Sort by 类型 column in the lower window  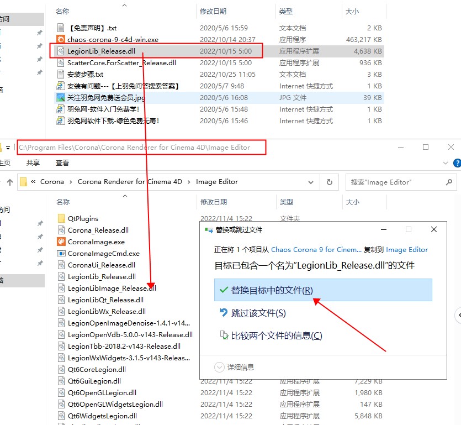(287, 202)
